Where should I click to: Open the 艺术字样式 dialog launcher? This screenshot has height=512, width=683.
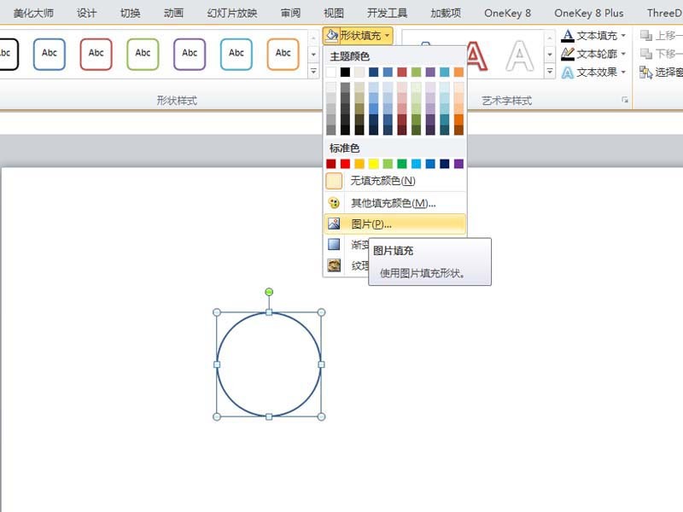pyautogui.click(x=625, y=100)
